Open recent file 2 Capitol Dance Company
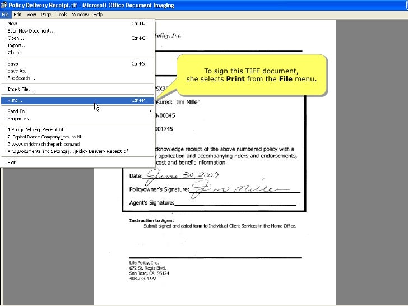Viewport: 408px width, 306px height. pos(77,137)
